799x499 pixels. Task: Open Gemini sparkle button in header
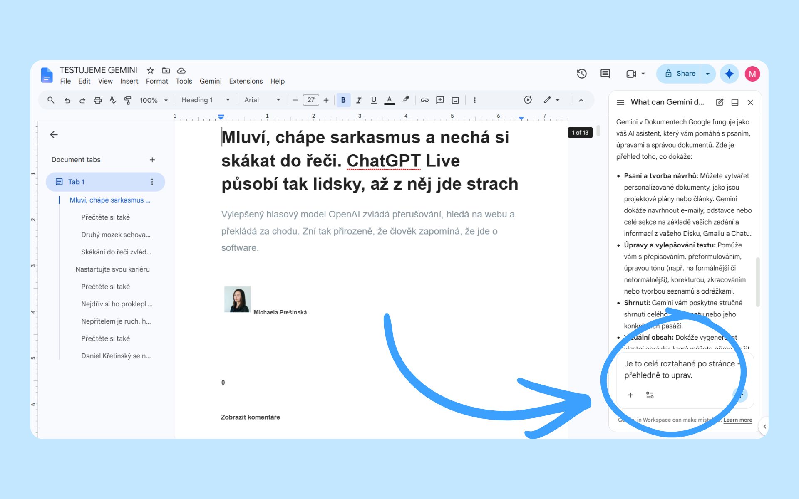pos(729,74)
